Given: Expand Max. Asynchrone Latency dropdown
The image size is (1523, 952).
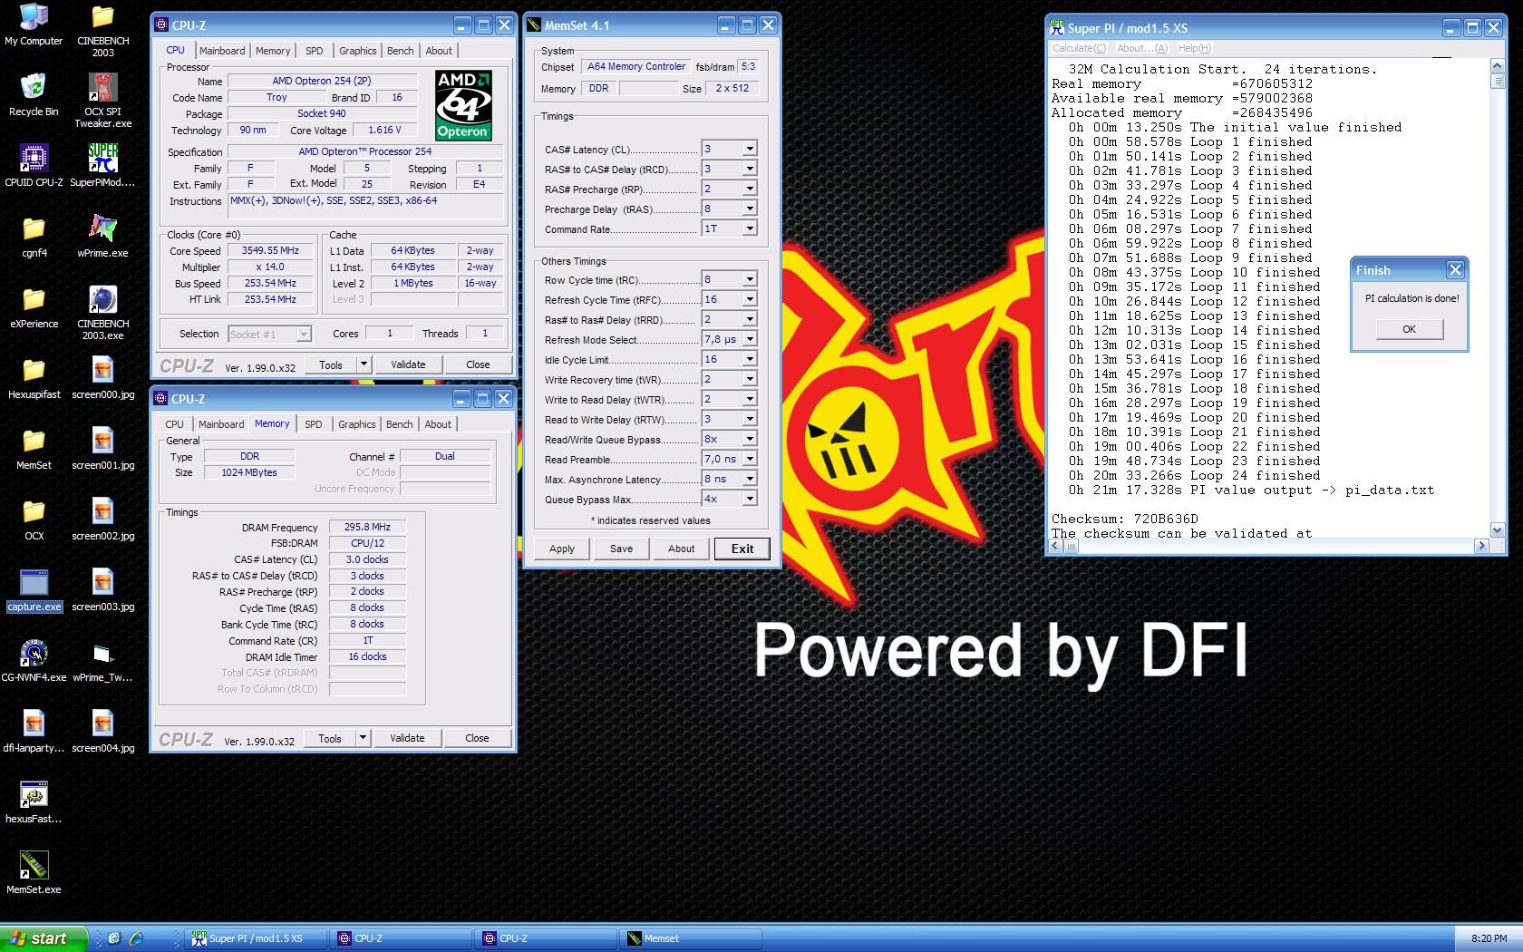Looking at the screenshot, I should click(750, 479).
